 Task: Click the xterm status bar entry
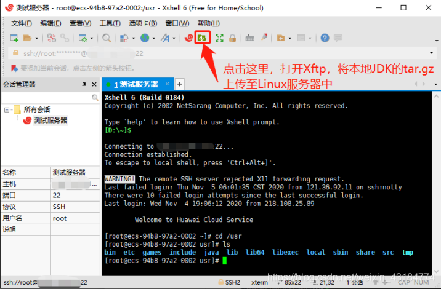[259, 282]
